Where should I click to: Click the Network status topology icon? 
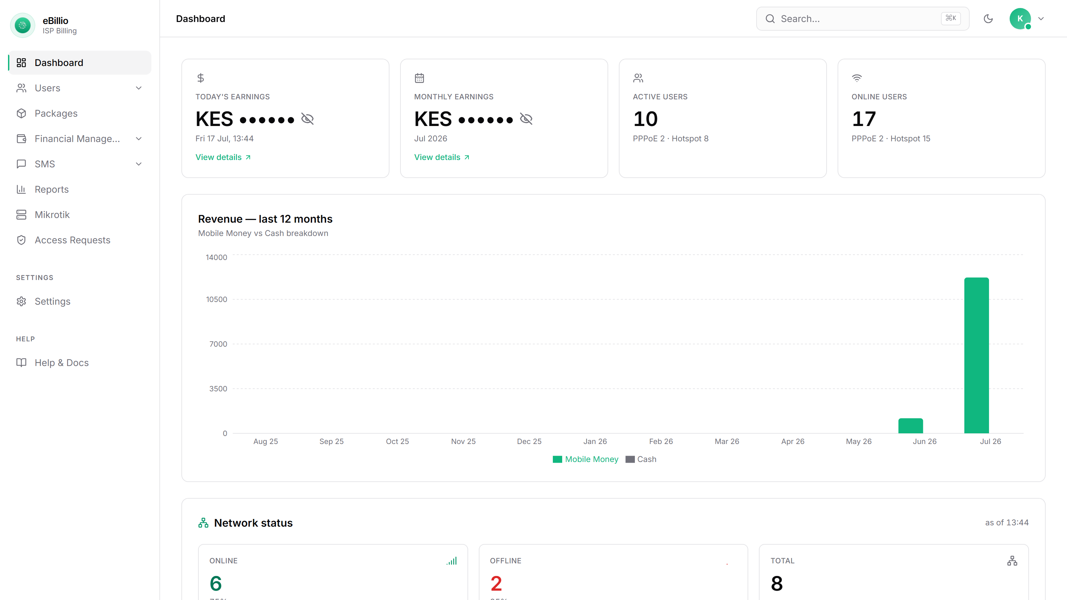point(203,523)
